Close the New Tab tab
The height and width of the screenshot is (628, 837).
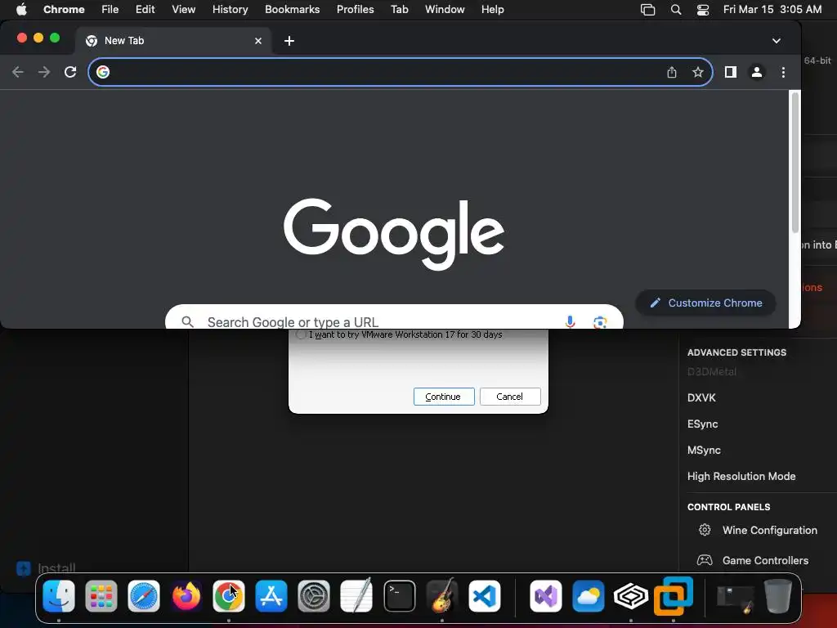click(x=258, y=41)
